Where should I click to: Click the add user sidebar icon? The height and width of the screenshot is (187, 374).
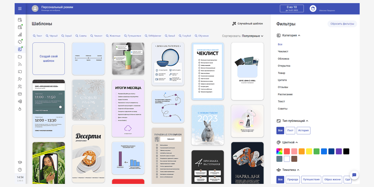point(20,79)
